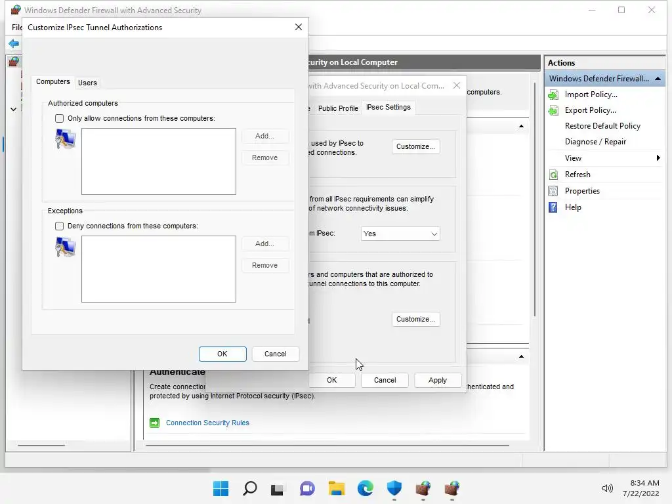Click OK in the properties dialog
The width and height of the screenshot is (672, 504).
coord(331,380)
